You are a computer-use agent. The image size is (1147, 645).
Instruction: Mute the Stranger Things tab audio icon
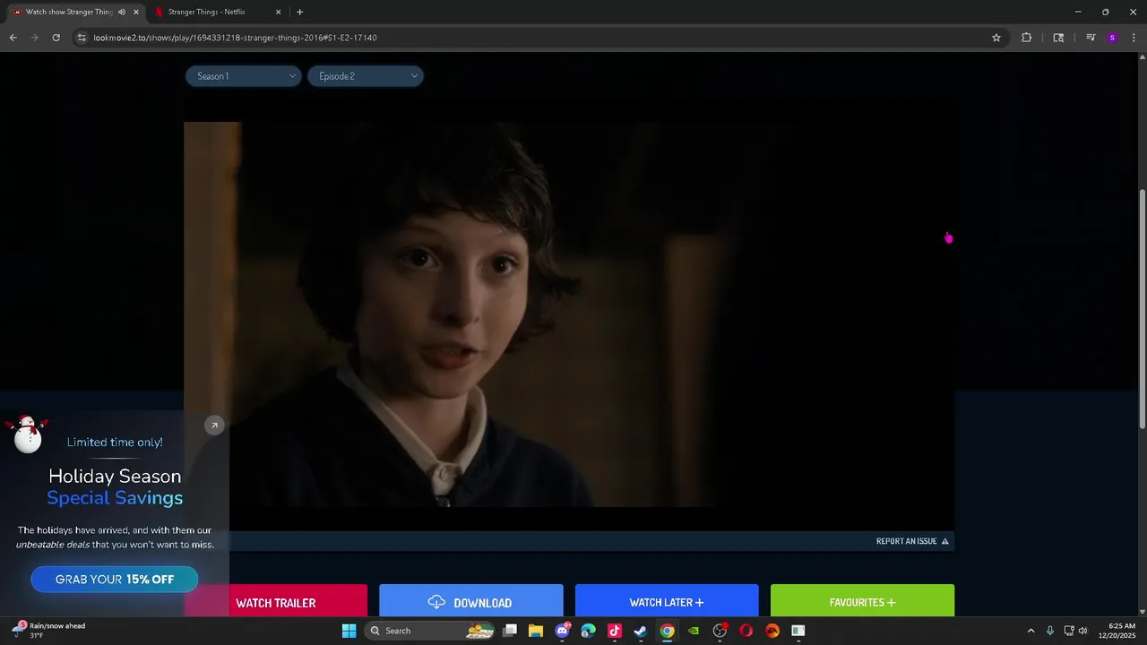click(122, 12)
